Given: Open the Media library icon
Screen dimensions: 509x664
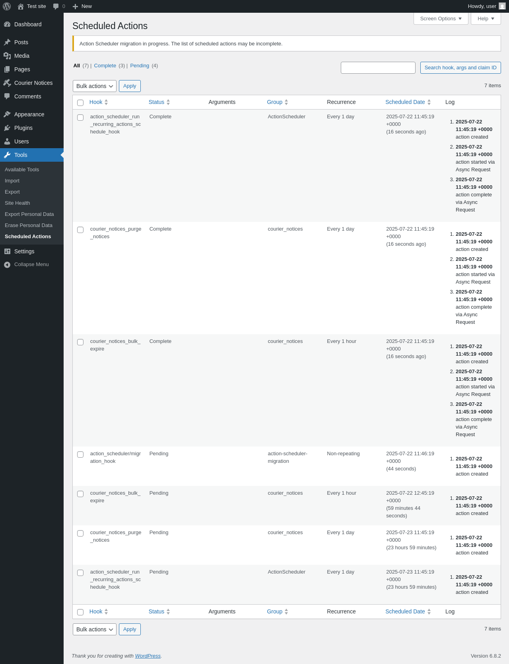Looking at the screenshot, I should (x=7, y=56).
